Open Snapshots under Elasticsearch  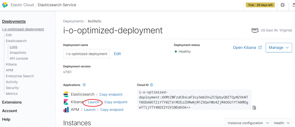pyautogui.click(x=18, y=53)
